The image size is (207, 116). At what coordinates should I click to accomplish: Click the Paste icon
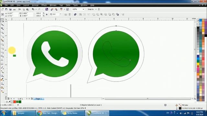[x=28, y=9]
